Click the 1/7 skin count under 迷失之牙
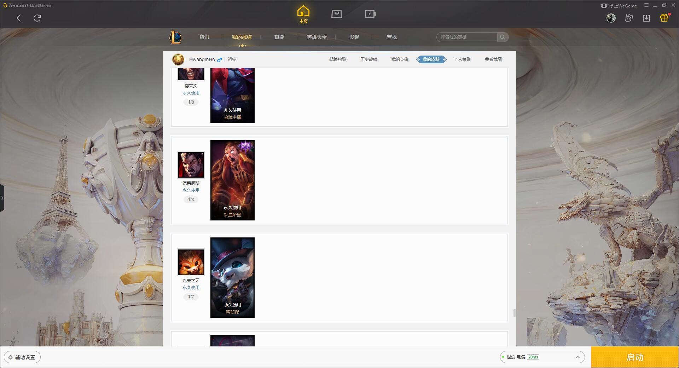Image resolution: width=679 pixels, height=368 pixels. click(191, 297)
